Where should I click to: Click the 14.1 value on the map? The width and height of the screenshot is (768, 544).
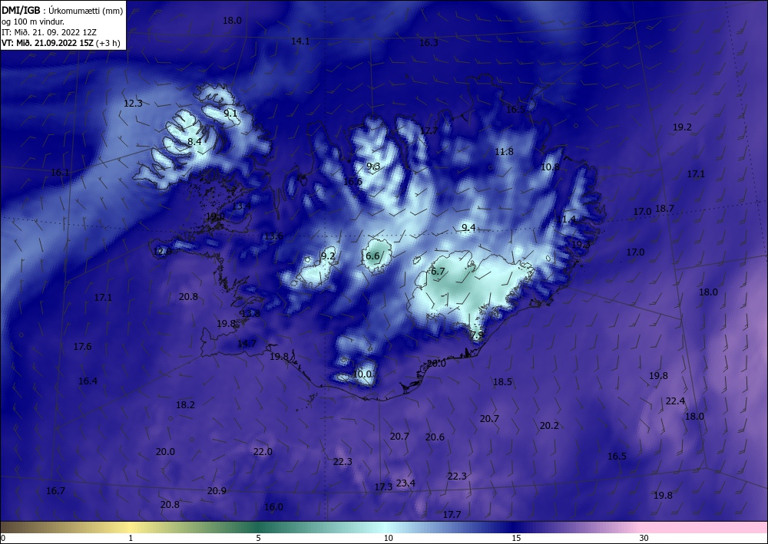tap(300, 41)
